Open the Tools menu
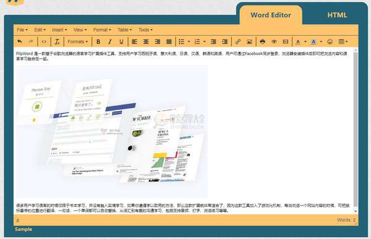Viewport: 371px width, 239px height. click(x=145, y=30)
